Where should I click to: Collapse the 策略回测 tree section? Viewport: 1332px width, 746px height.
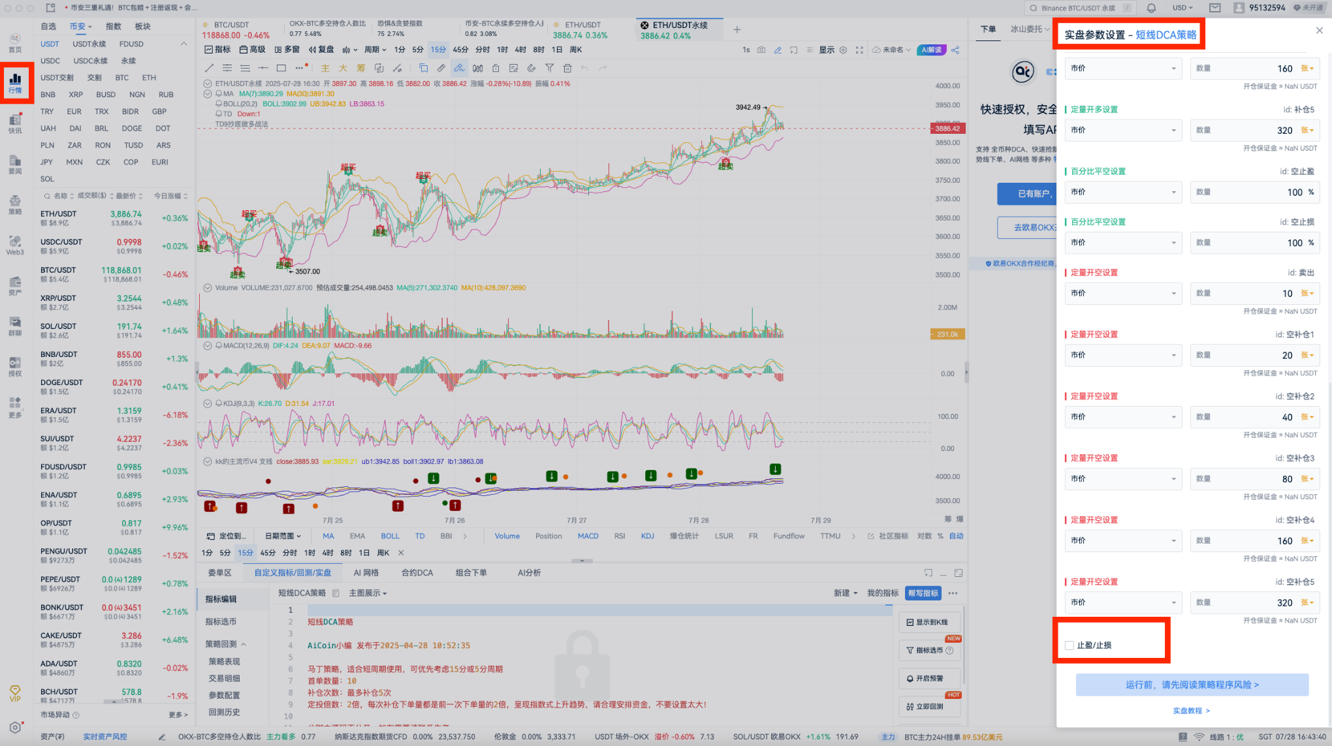coord(226,644)
